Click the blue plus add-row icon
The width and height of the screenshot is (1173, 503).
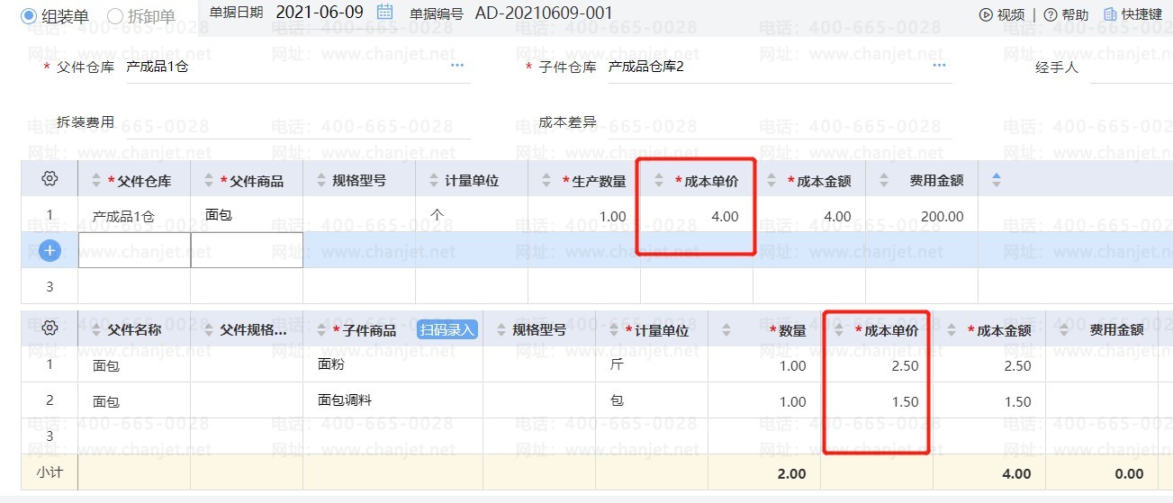50,251
